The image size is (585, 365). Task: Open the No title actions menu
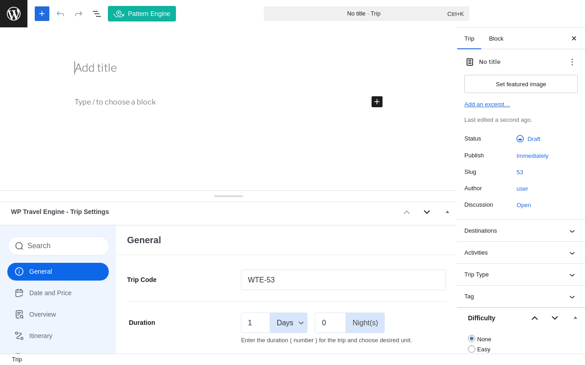pos(572,62)
